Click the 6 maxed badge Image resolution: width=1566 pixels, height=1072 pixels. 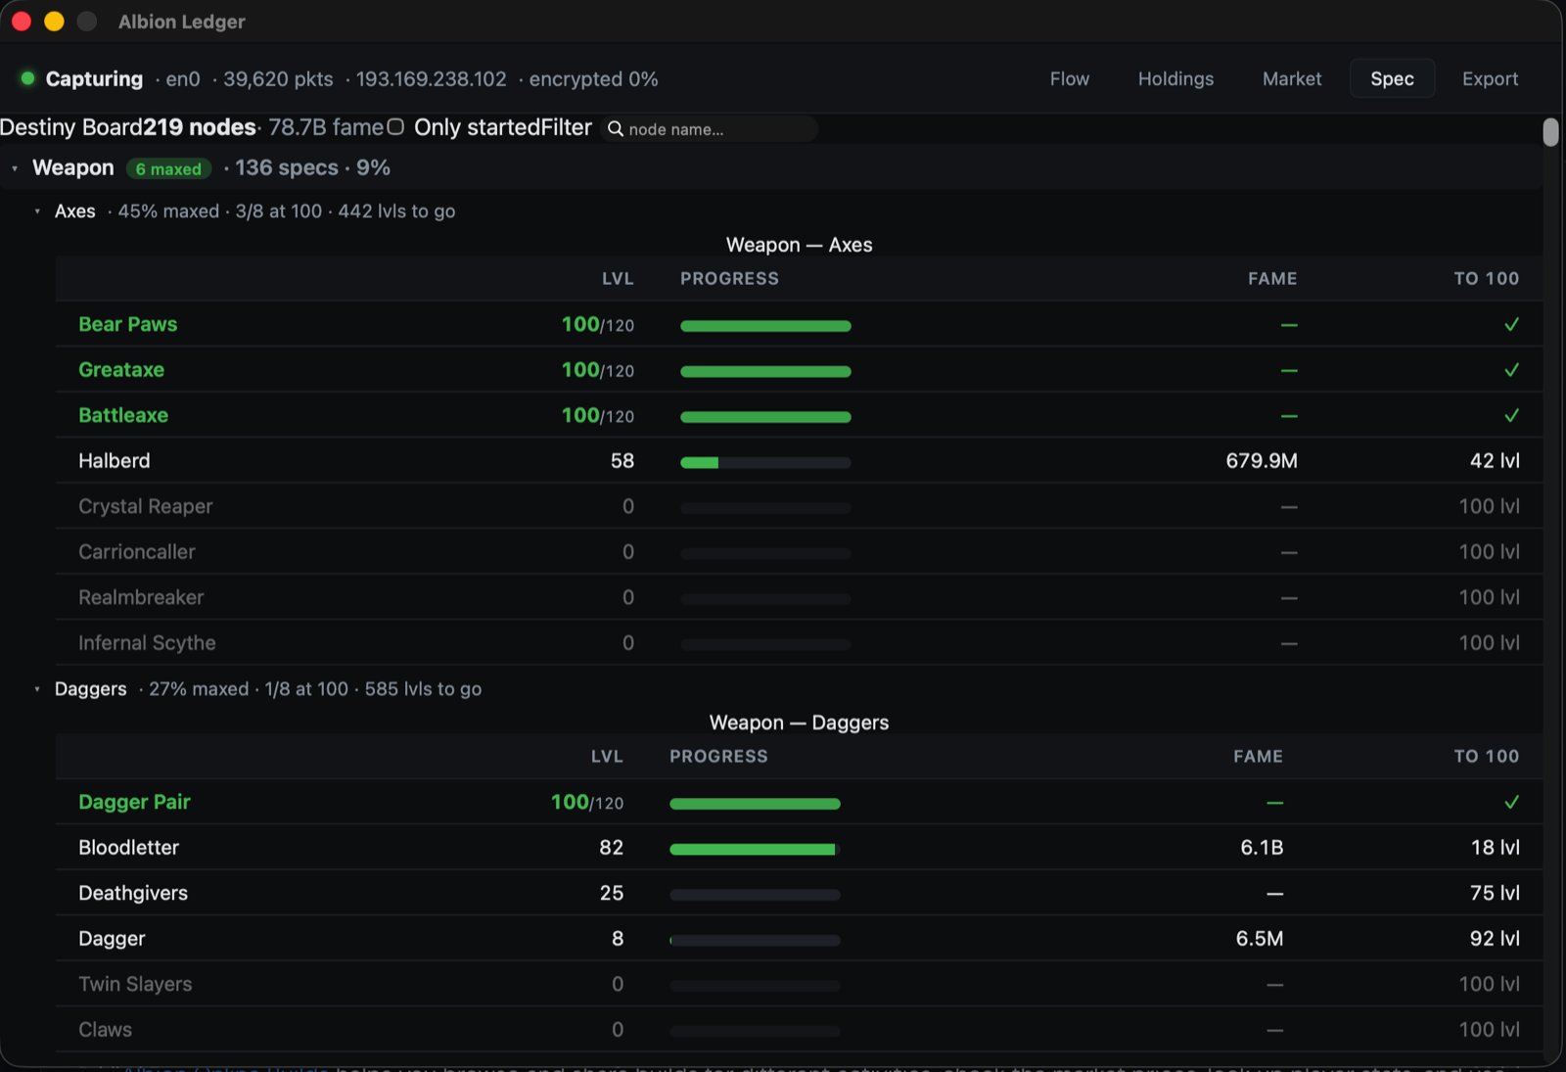(168, 168)
